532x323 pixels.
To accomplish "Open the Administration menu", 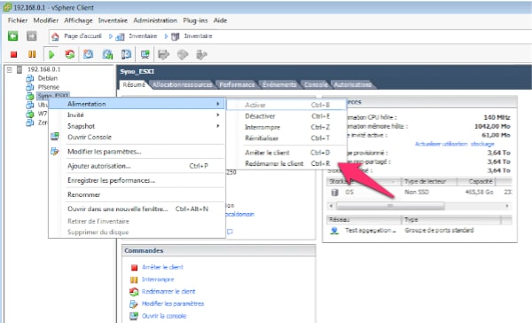I will 155,20.
